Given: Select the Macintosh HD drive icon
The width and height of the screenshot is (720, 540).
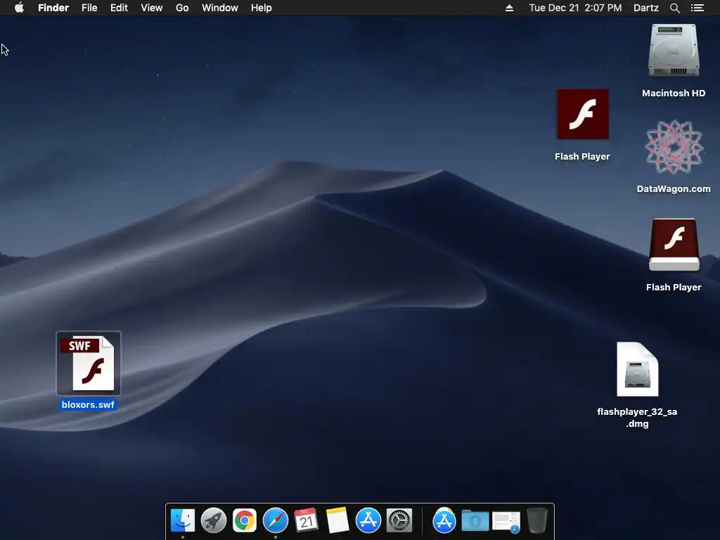Looking at the screenshot, I should [674, 51].
